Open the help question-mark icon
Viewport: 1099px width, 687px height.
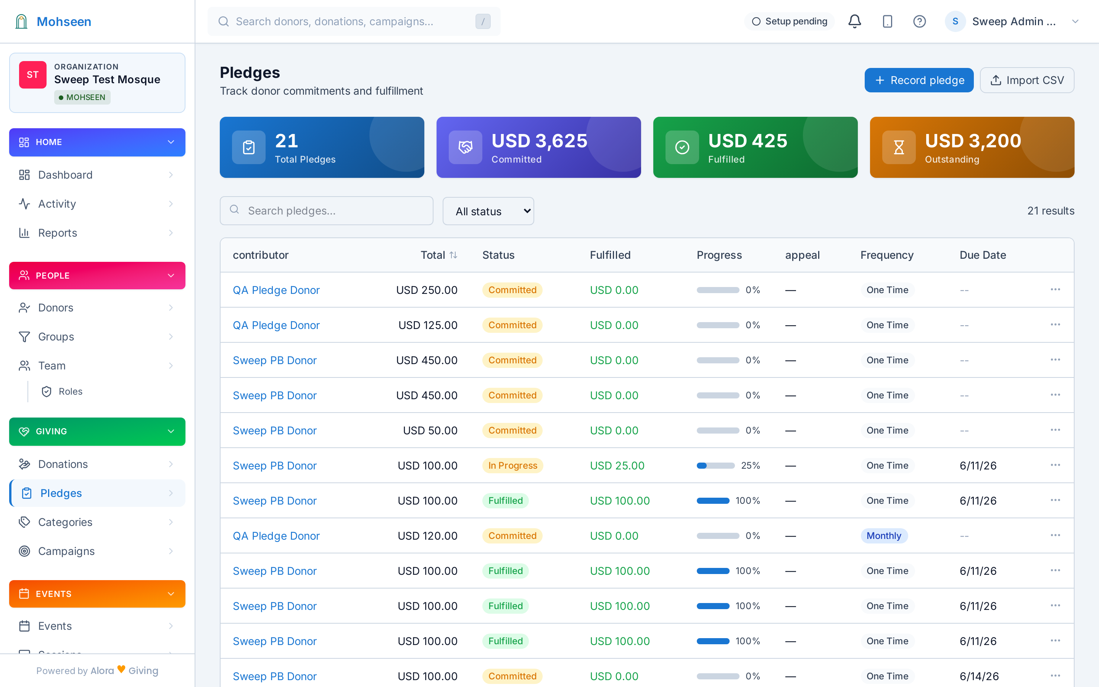coord(919,21)
